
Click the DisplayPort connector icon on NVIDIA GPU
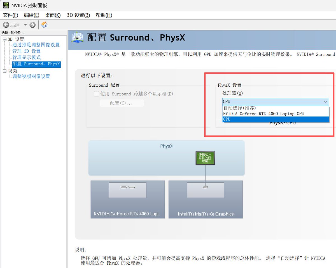tap(124, 187)
